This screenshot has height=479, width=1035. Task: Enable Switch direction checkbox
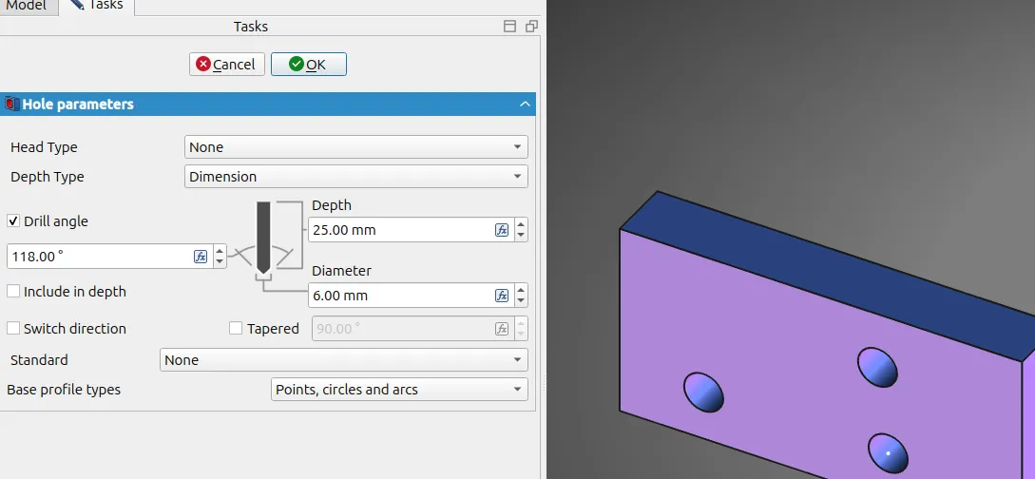(x=13, y=328)
